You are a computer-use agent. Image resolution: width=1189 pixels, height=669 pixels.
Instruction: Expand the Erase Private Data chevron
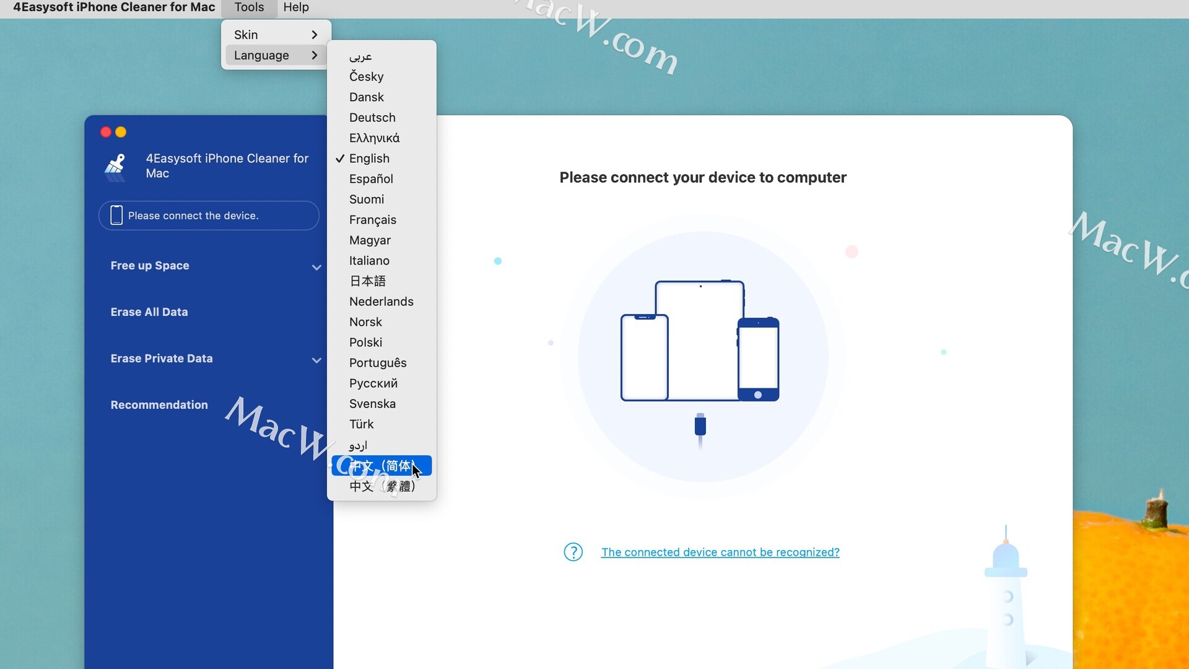pyautogui.click(x=316, y=360)
